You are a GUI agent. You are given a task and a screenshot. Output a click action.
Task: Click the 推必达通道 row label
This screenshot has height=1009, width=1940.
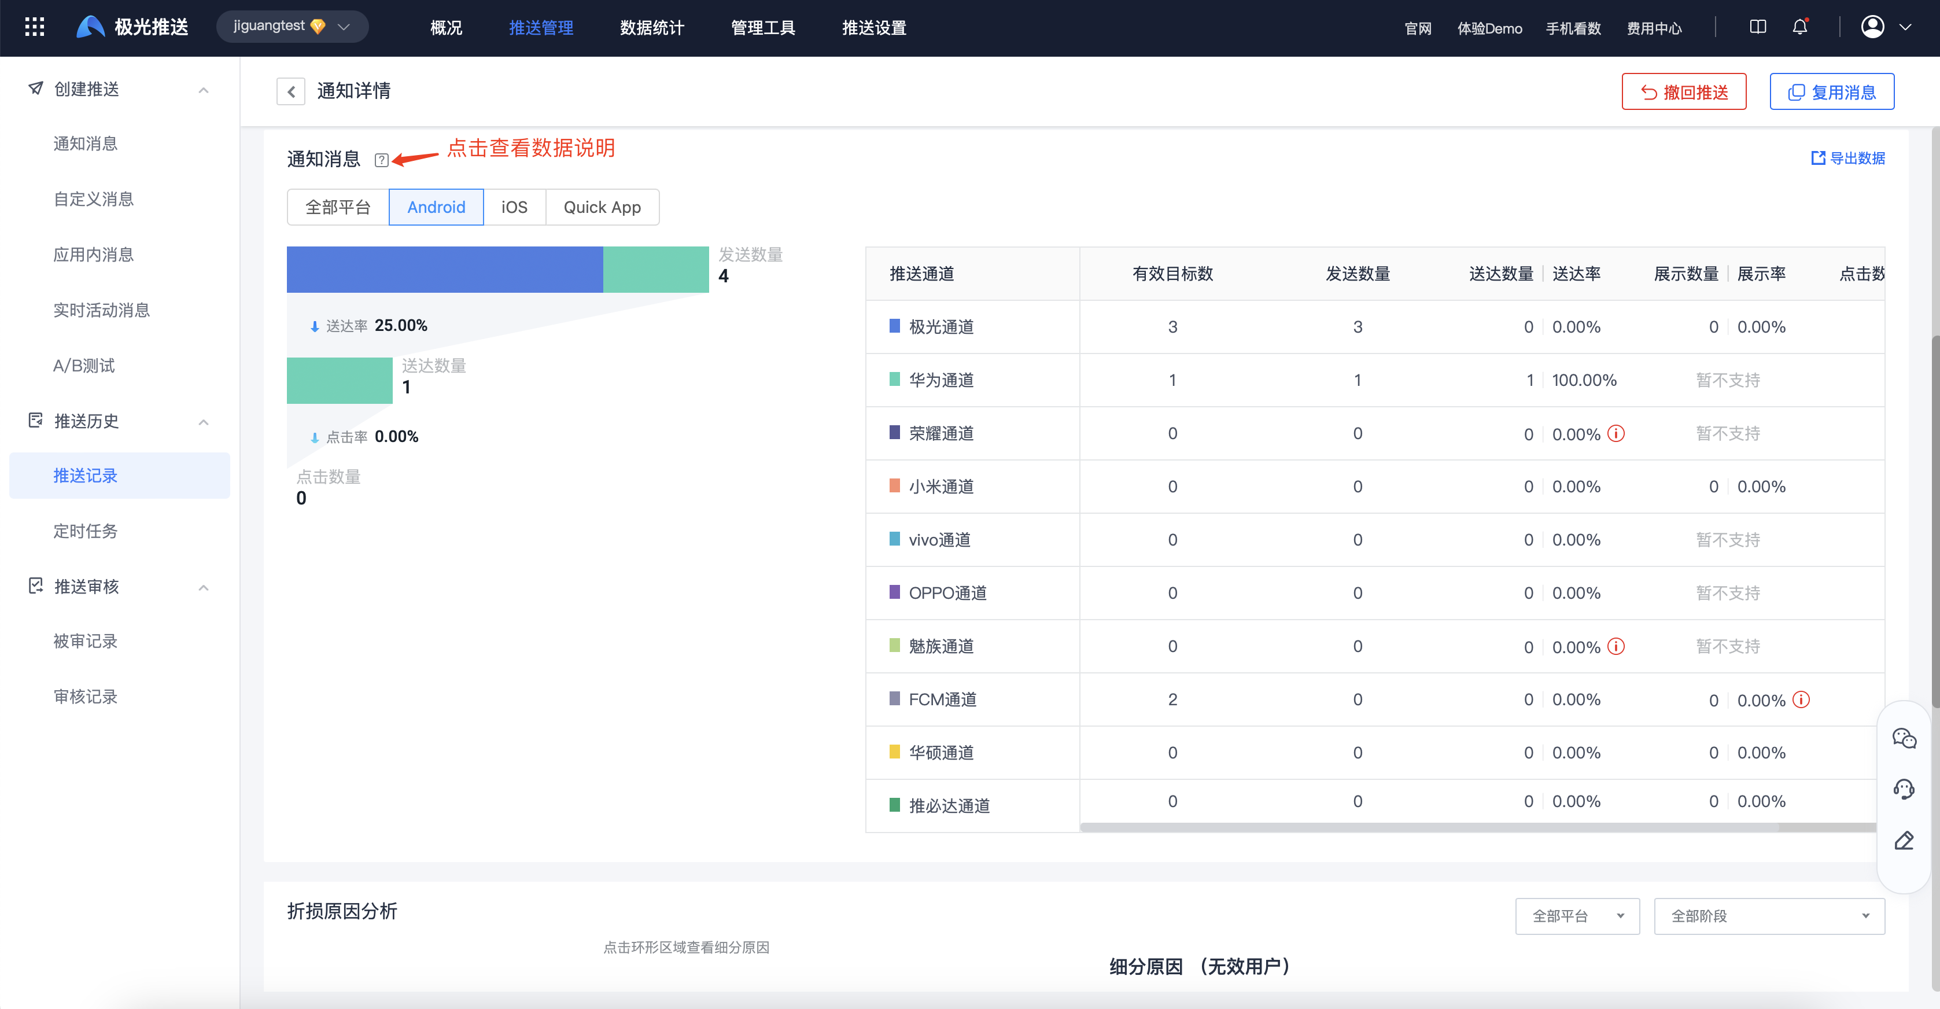coord(949,805)
